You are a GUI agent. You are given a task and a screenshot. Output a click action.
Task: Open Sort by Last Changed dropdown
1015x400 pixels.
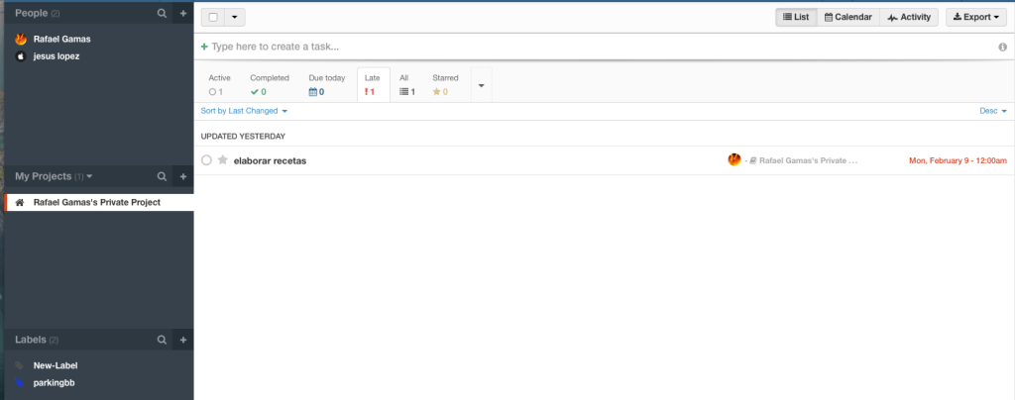244,111
